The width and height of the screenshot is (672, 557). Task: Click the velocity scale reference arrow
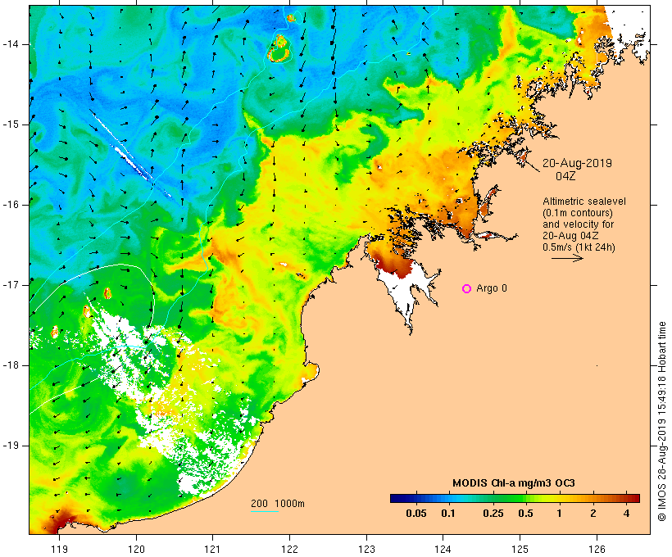point(567,258)
